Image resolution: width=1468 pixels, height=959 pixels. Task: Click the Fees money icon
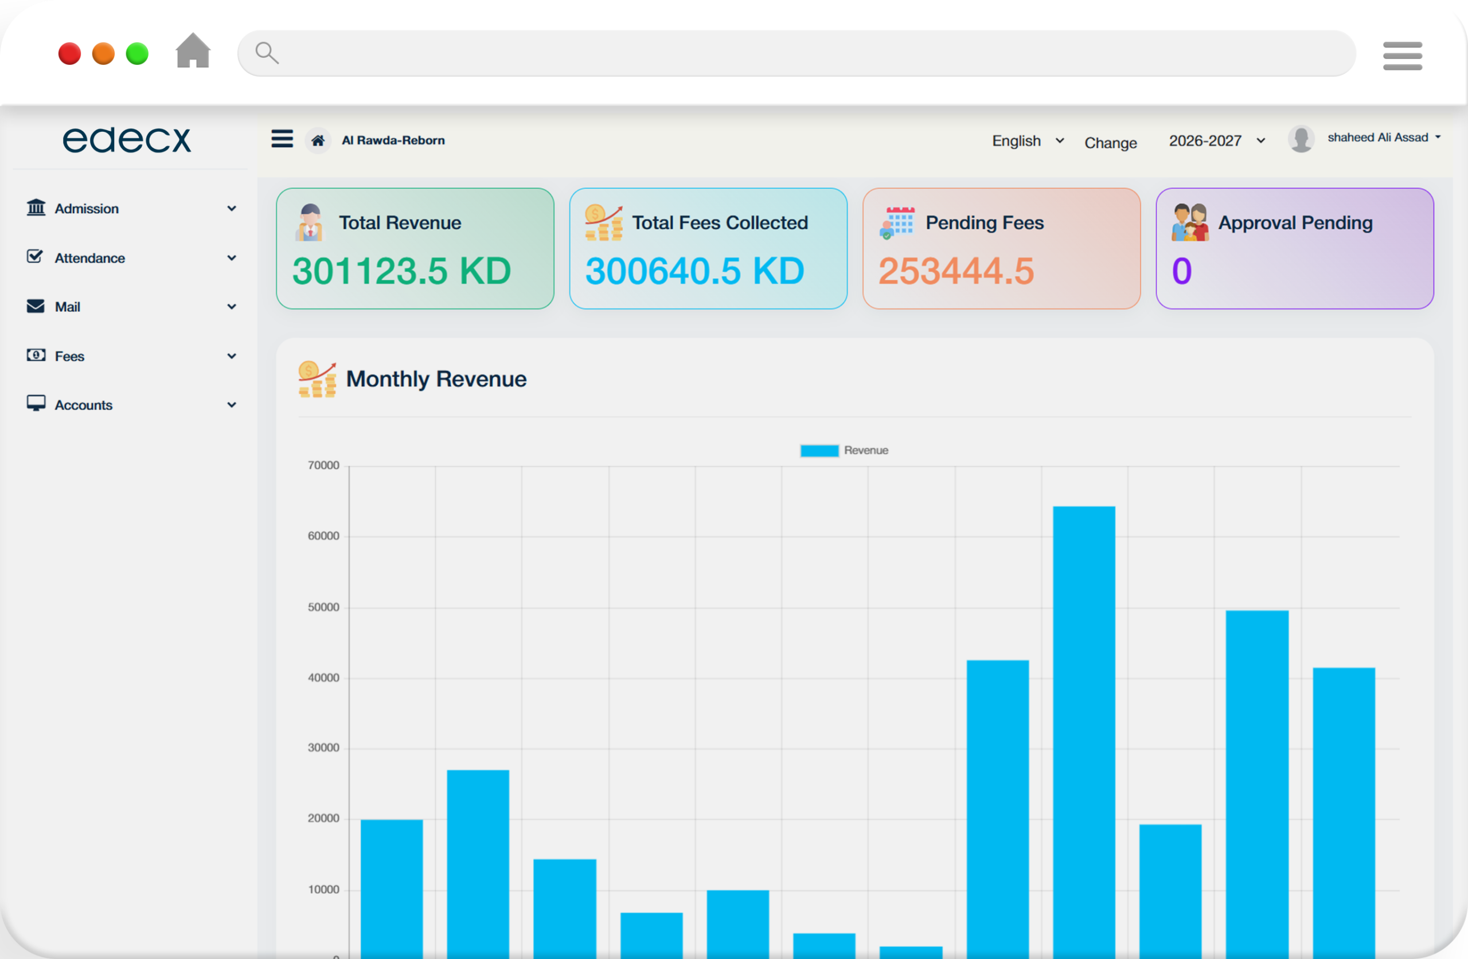point(36,355)
